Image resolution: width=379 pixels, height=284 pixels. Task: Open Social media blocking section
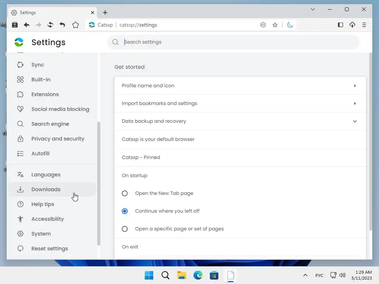(x=52, y=109)
